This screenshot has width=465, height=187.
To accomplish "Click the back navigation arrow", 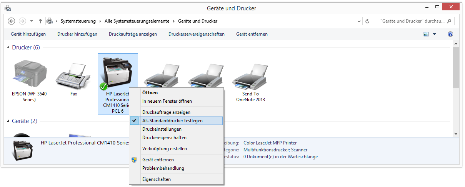I will 11,21.
